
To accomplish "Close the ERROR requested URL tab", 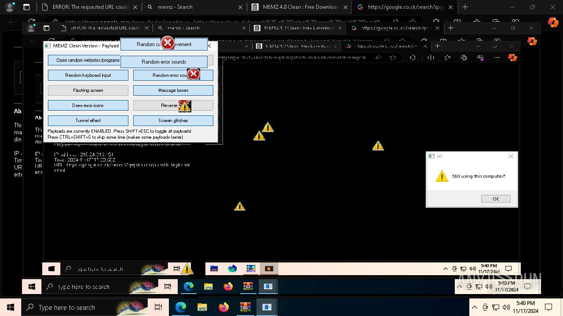I will tap(135, 7).
